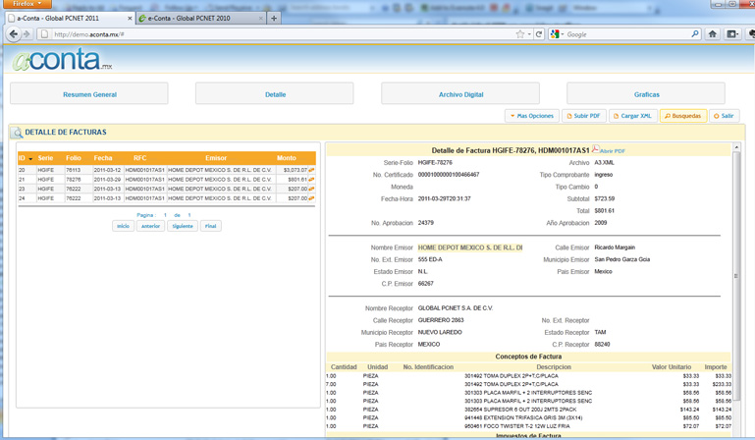Viewport: 755px width, 440px height.
Task: Click the link icon on the $801.61 row
Action: 311,180
